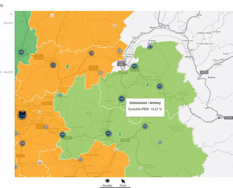Click the green up-arrow in the orange zone
The image size is (233, 188).
coord(67,67)
